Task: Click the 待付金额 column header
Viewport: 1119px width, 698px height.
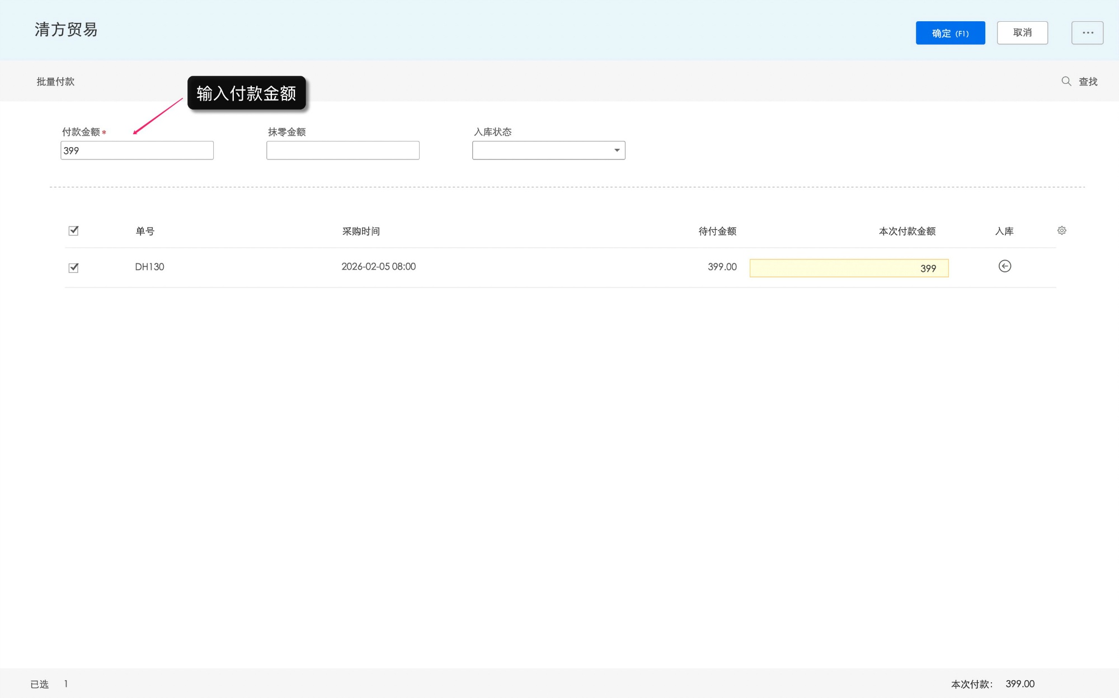Action: tap(717, 231)
